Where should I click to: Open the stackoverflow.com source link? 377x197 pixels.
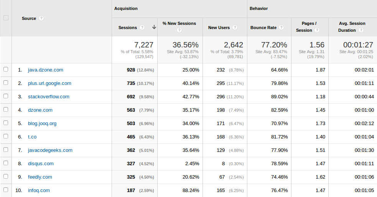pyautogui.click(x=49, y=97)
